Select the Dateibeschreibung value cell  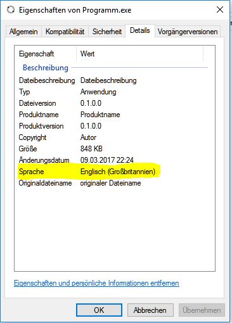point(108,80)
